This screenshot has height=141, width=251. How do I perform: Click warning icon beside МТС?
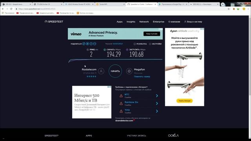[121, 96]
